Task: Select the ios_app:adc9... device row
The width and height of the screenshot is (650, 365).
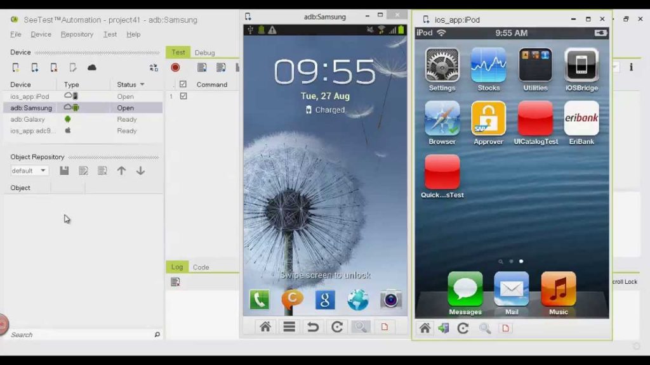Action: [83, 131]
